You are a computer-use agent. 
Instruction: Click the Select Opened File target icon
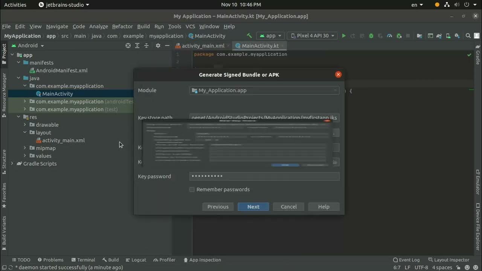128,46
